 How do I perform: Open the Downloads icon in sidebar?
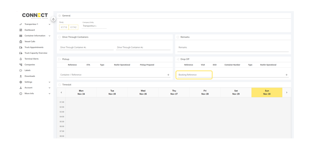point(21,76)
